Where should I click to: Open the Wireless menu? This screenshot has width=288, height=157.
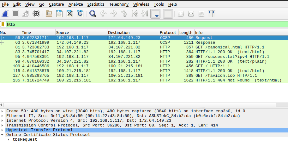click(x=141, y=4)
